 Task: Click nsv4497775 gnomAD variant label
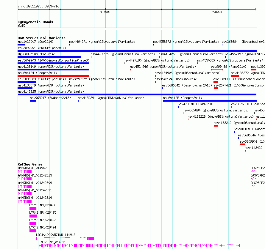pyautogui.click(x=124, y=54)
